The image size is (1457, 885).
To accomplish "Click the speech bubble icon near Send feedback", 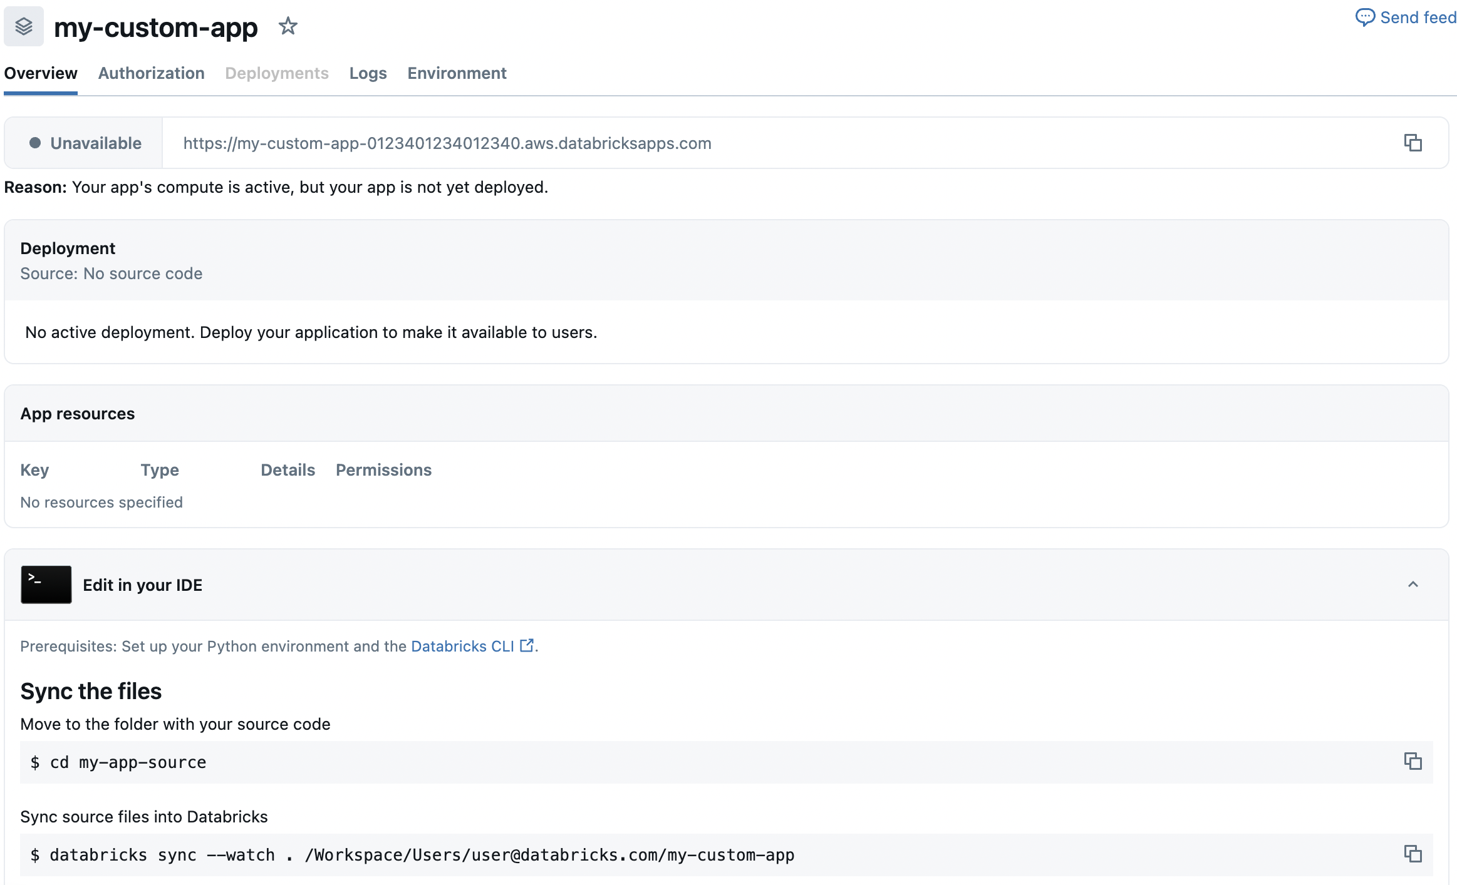I will [1366, 16].
